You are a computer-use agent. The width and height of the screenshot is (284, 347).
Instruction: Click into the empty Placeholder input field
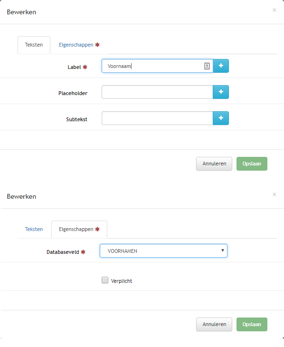pyautogui.click(x=157, y=92)
